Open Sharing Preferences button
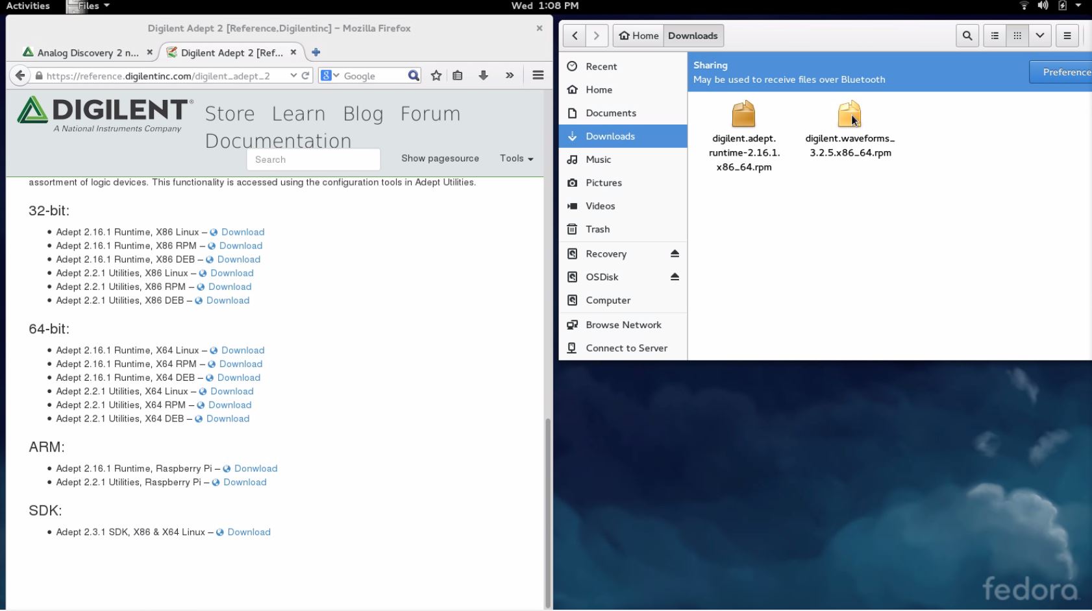Viewport: 1092px width, 611px height. (1060, 72)
